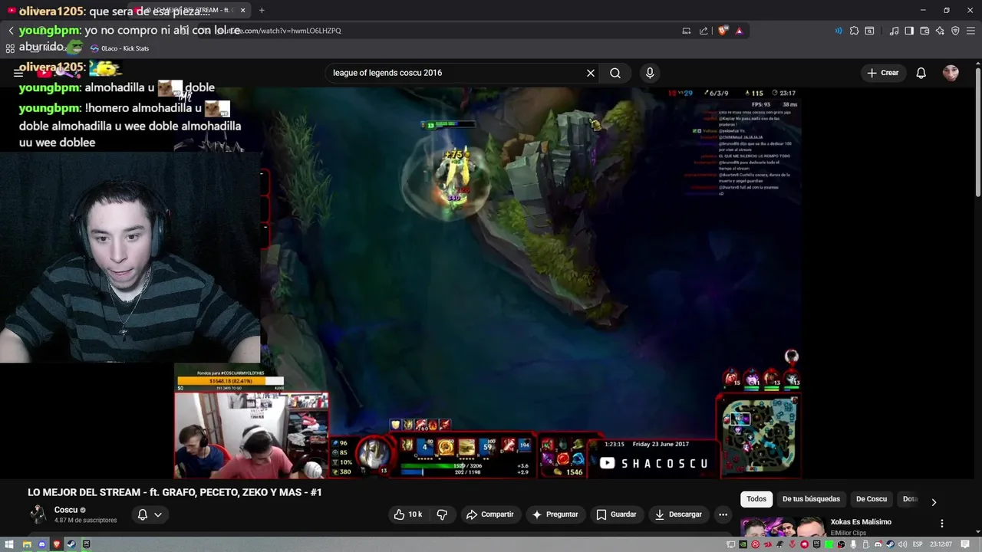Click the magnifier search button
Image resolution: width=982 pixels, height=552 pixels.
coord(615,73)
